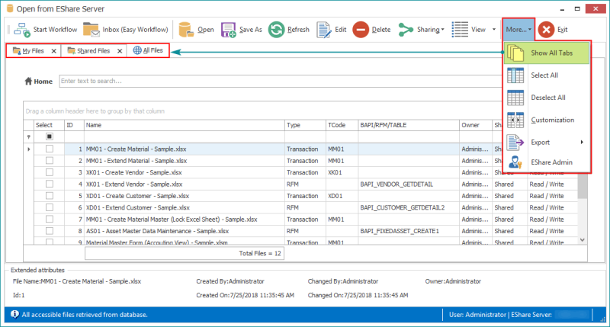This screenshot has height=327, width=610.
Task: Refresh the file list
Action: click(x=276, y=30)
